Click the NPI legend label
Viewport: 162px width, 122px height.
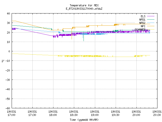click(143, 26)
